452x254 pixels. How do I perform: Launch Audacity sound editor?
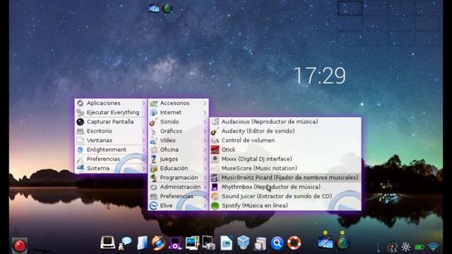coord(285,131)
